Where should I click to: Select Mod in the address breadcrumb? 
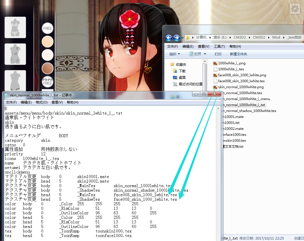[x=276, y=37]
